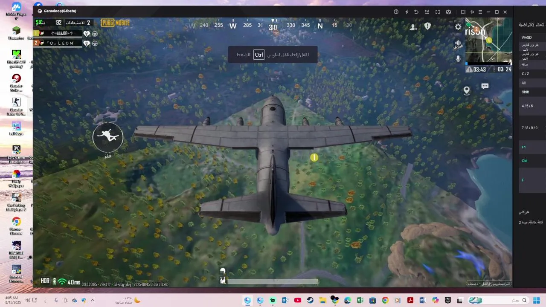The height and width of the screenshot is (307, 546).
Task: Click the 40ms network ping indicator
Action: coord(74,282)
